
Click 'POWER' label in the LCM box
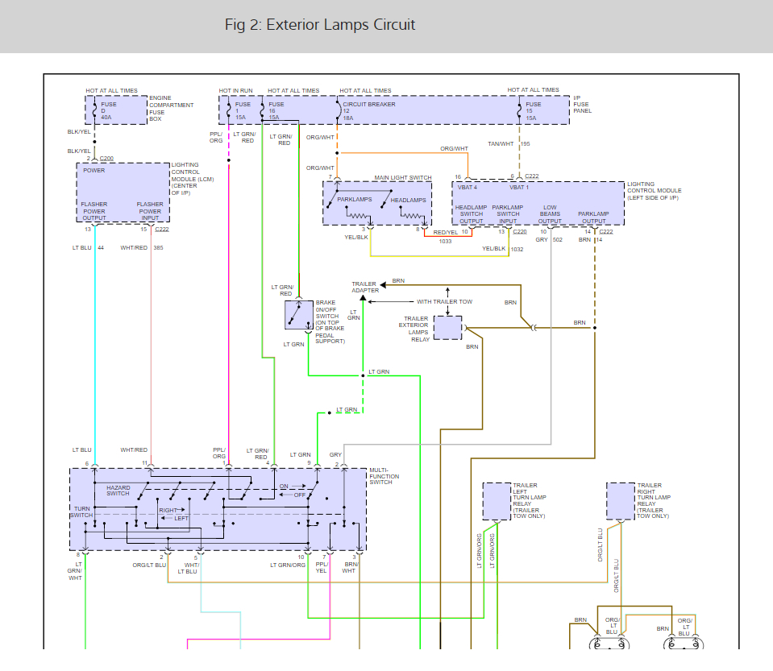pyautogui.click(x=94, y=171)
